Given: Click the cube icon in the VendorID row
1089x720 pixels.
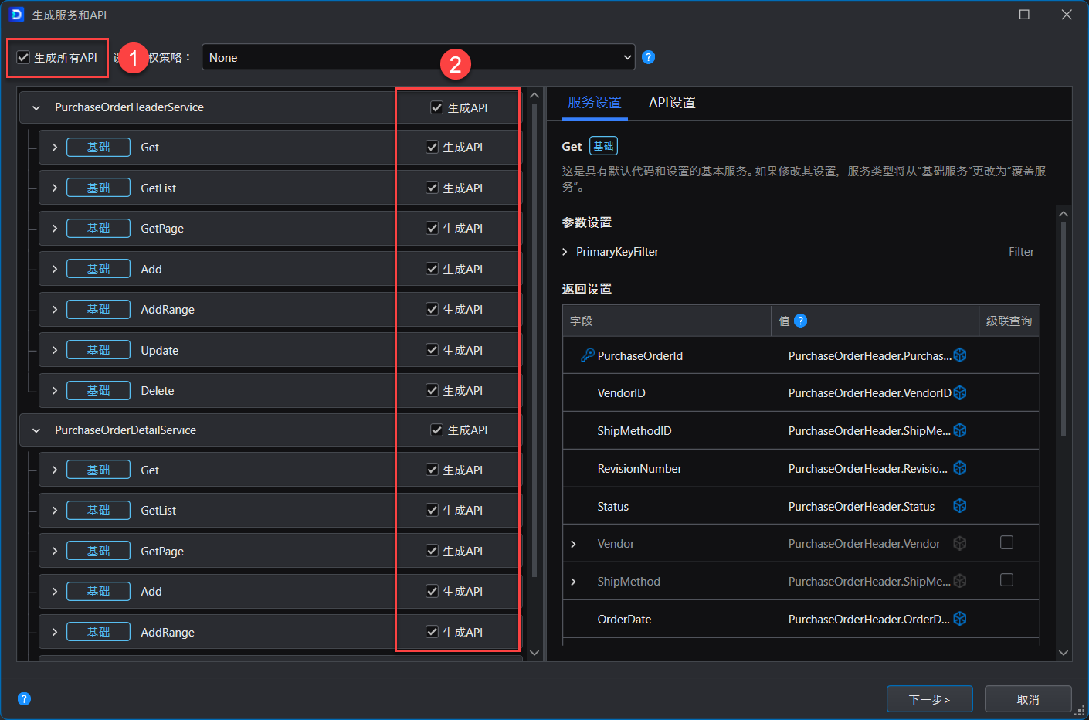Looking at the screenshot, I should 960,392.
